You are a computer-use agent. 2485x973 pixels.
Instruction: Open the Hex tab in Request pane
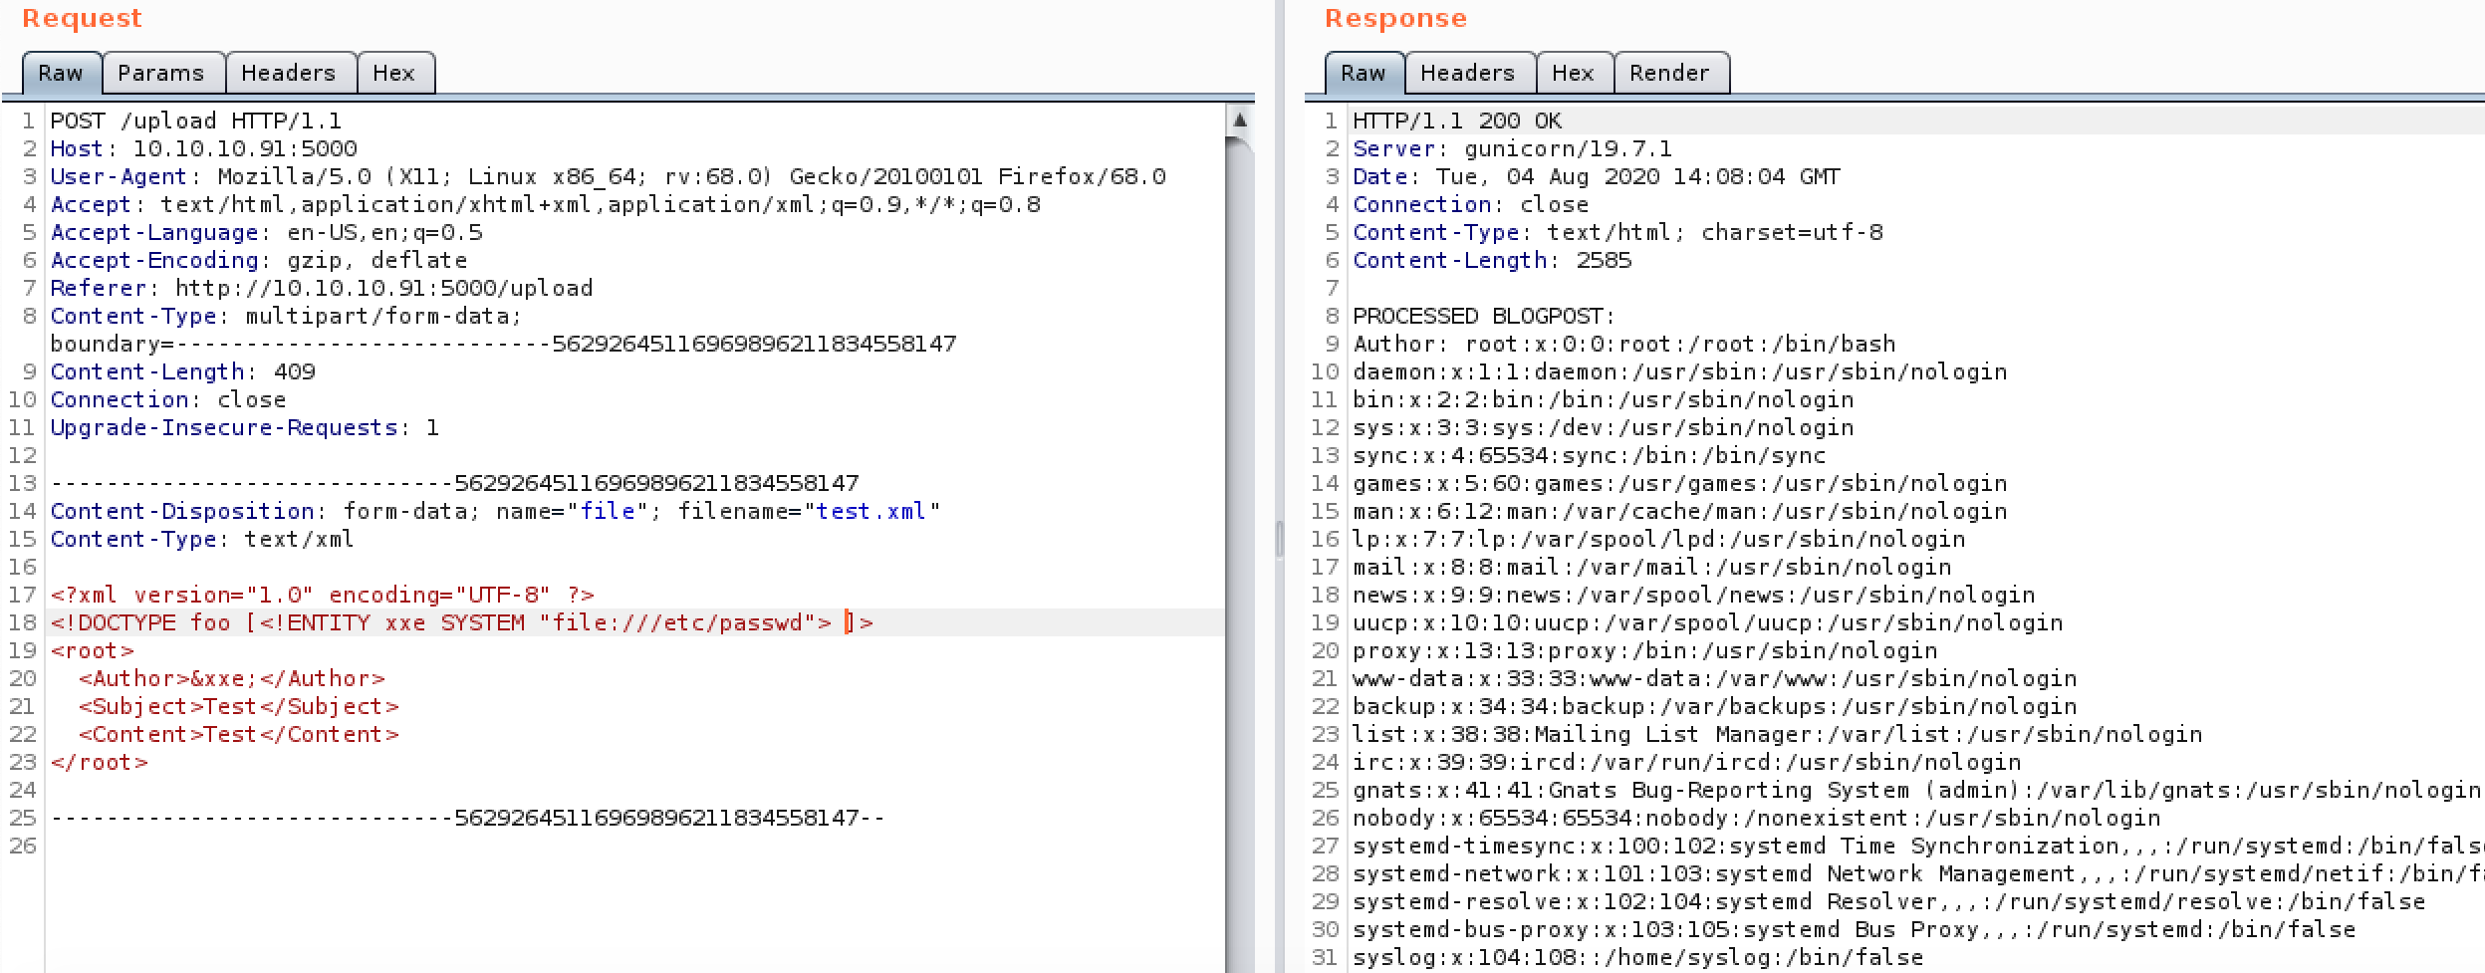pos(394,73)
